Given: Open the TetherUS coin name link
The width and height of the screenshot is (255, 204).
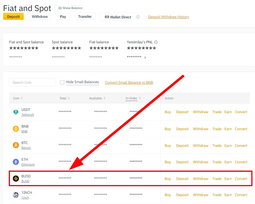Looking at the screenshot, I should [28, 115].
